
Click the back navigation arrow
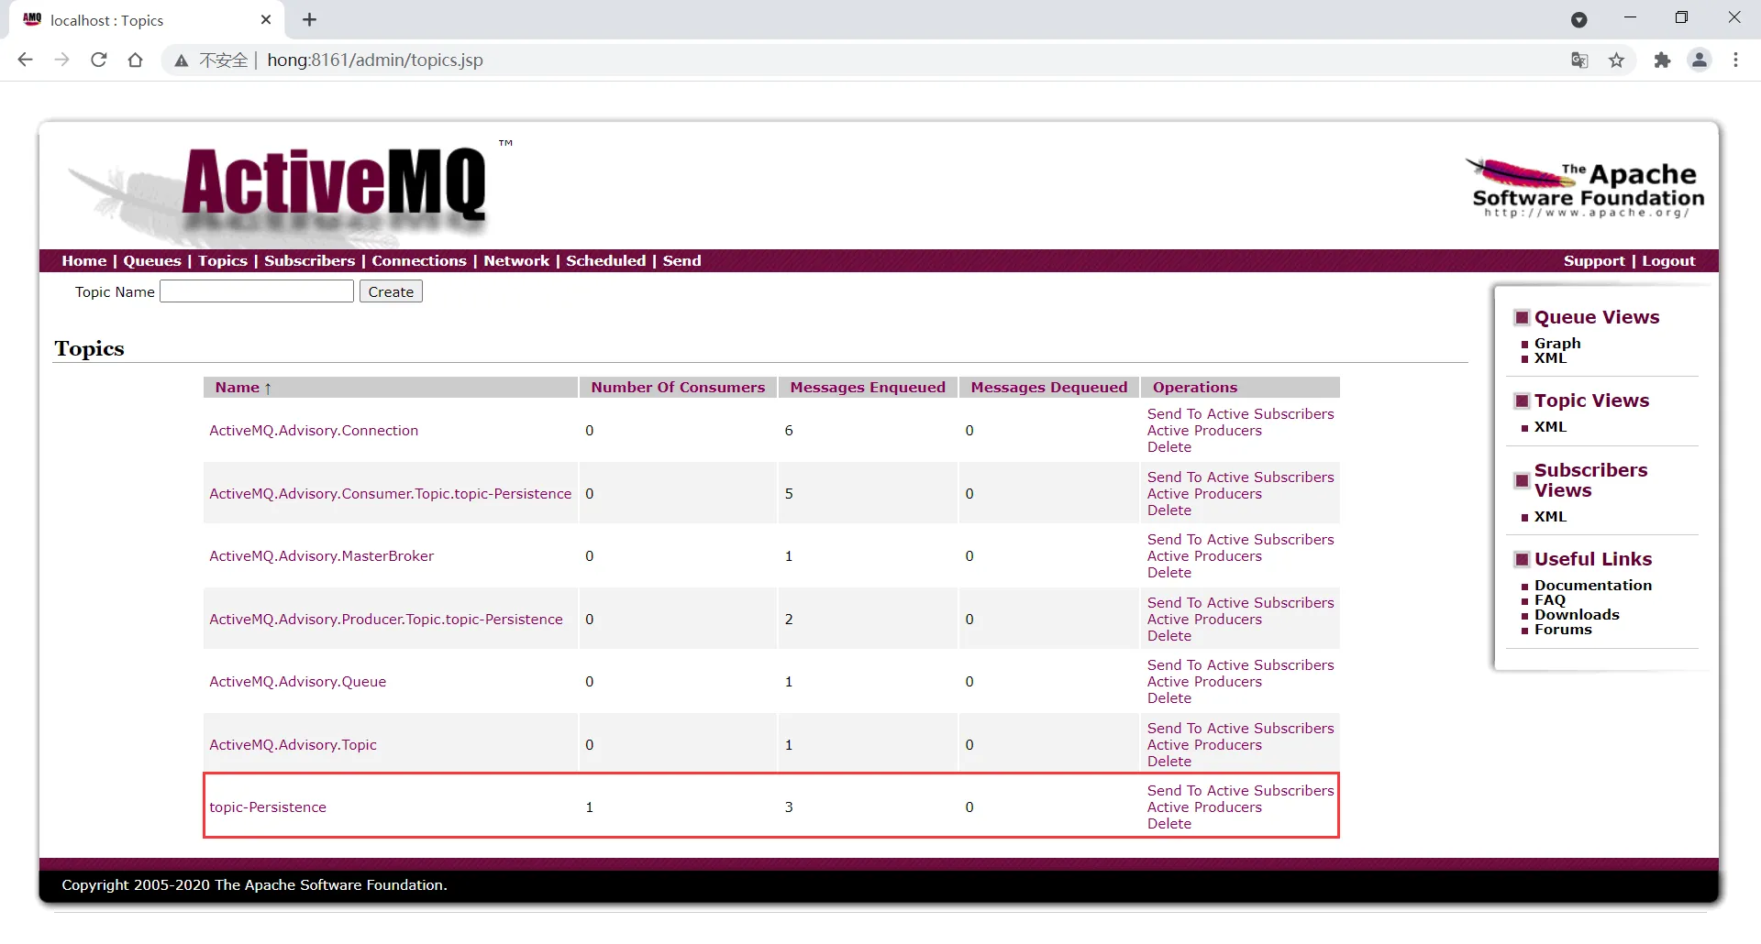coord(26,60)
